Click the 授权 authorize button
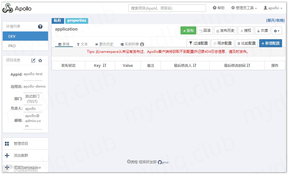 point(246,31)
